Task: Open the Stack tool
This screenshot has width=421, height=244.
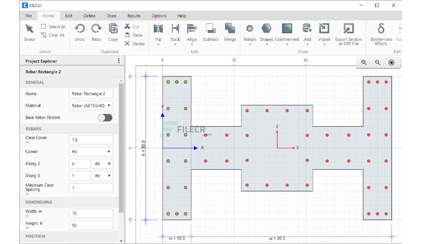Action: [x=175, y=29]
